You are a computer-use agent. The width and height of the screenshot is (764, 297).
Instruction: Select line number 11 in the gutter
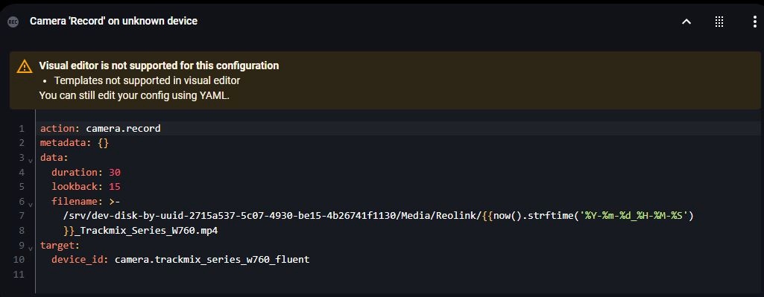[19, 274]
